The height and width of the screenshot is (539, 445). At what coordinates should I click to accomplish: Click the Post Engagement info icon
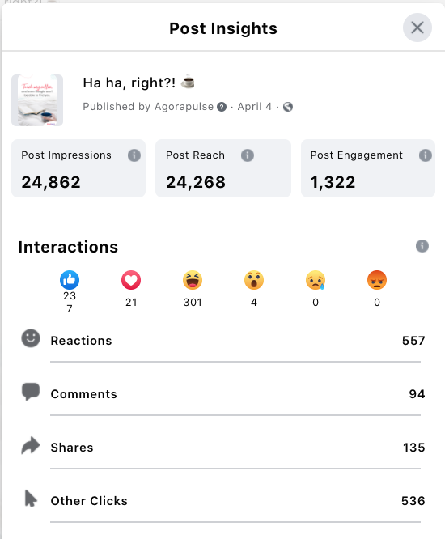pos(426,155)
